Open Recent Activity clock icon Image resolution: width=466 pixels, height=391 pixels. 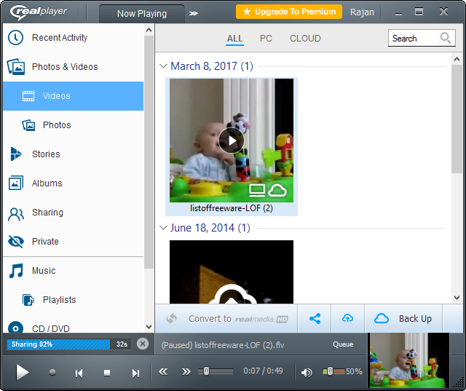(x=15, y=38)
